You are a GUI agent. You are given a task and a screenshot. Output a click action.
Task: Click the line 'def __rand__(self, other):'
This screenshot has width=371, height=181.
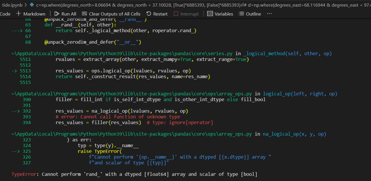pos(80,25)
